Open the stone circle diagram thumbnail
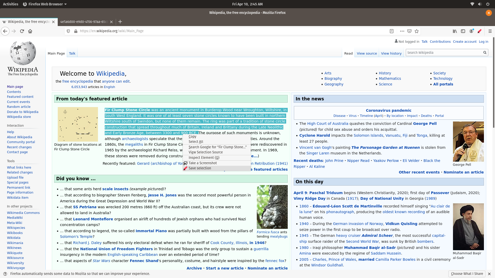This screenshot has height=278, width=495. click(78, 124)
